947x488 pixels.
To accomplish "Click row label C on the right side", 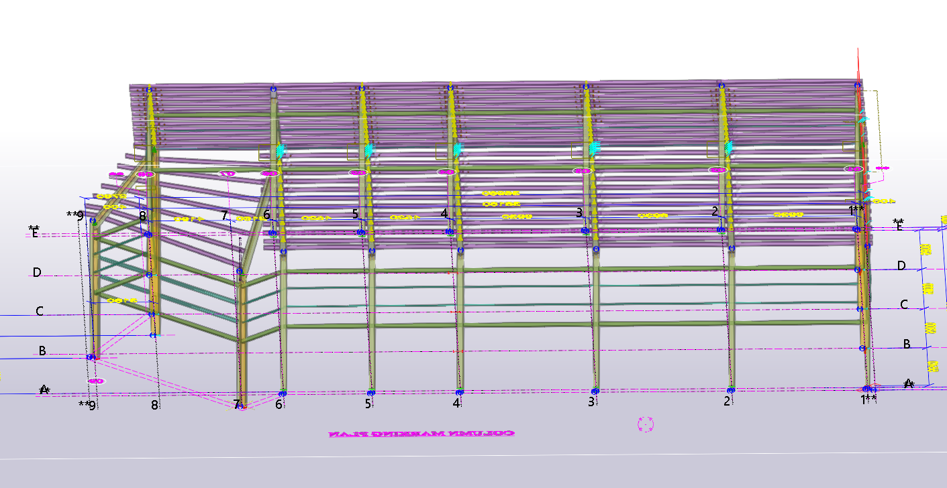I will click(904, 305).
